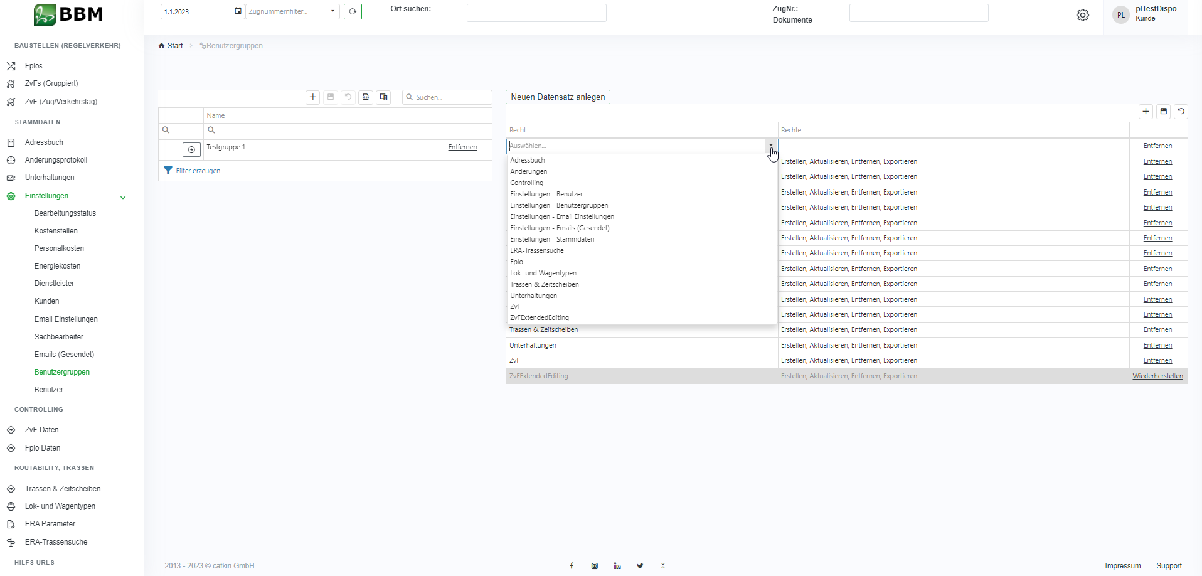Click the Facebook icon in the footer

572,566
